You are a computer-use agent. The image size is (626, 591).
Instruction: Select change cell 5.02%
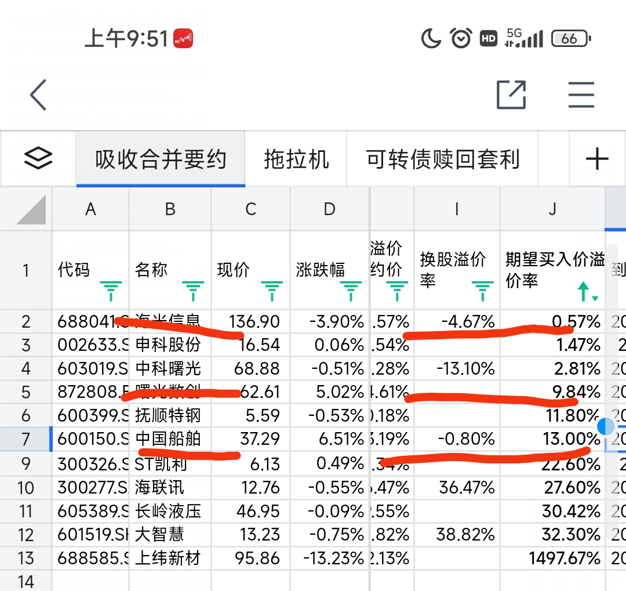(330, 392)
